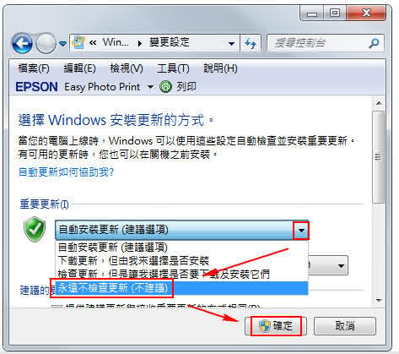
Task: Open the recent pages dropdown arrow
Action: coord(63,44)
